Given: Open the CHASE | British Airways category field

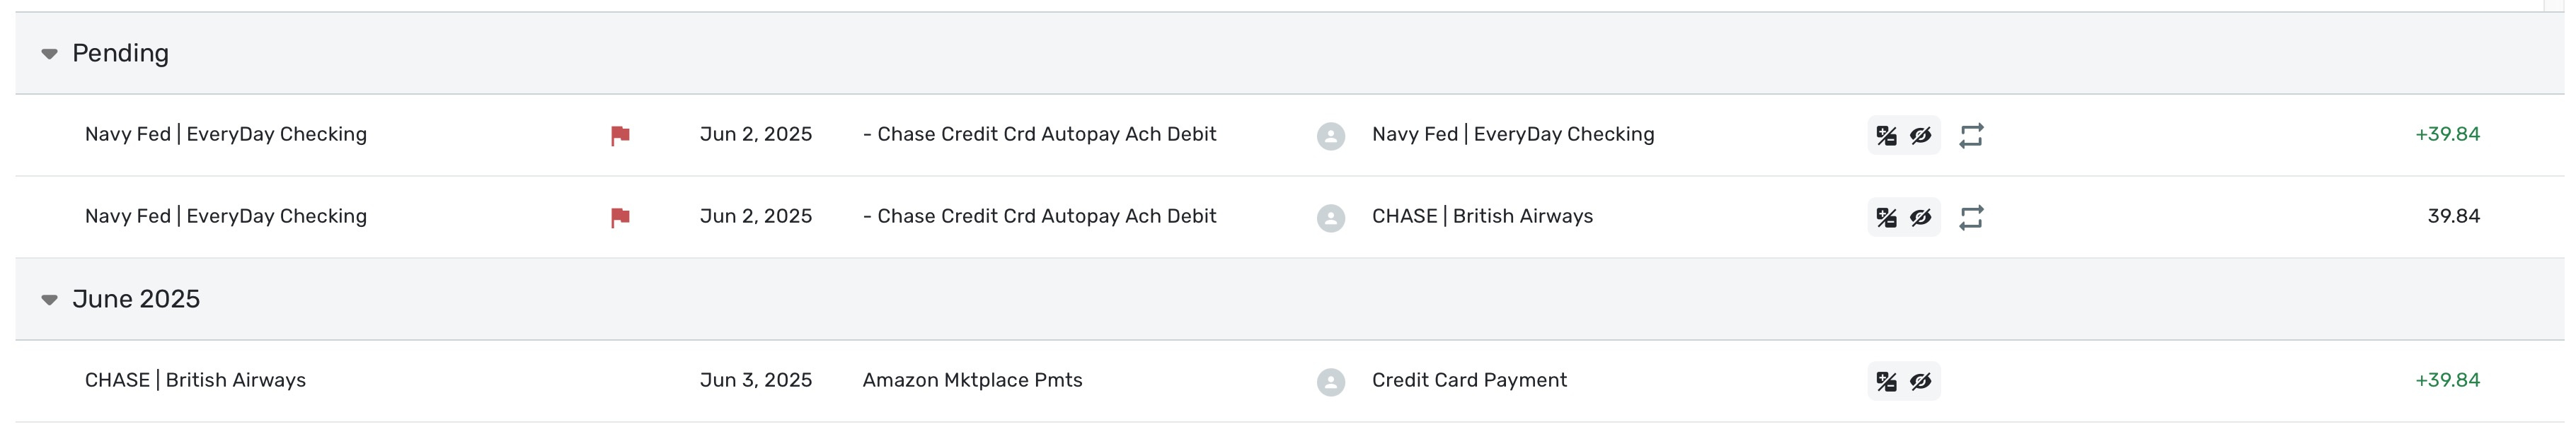Looking at the screenshot, I should tap(1482, 216).
